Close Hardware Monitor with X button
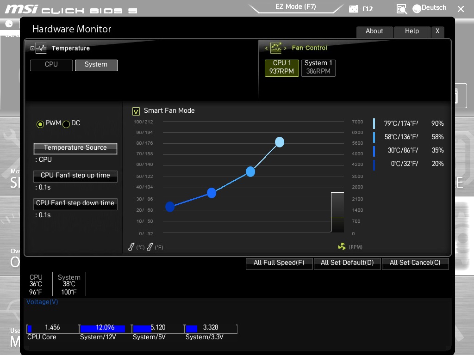474x355 pixels. click(x=437, y=31)
